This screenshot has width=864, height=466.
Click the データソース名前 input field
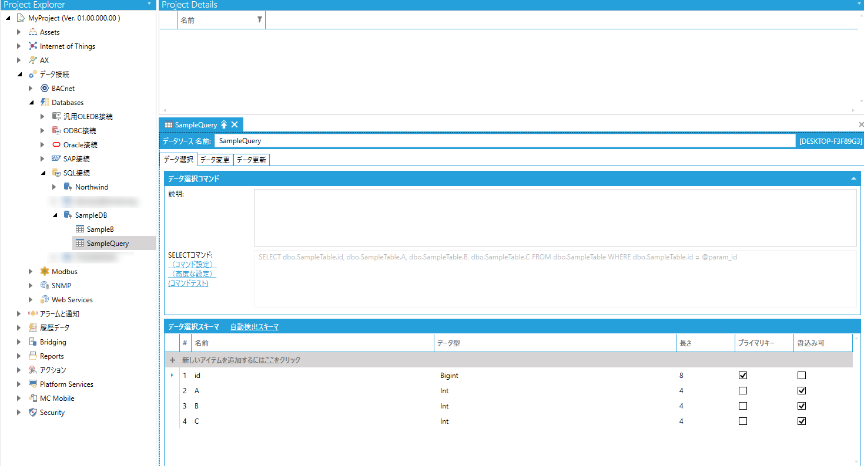505,141
